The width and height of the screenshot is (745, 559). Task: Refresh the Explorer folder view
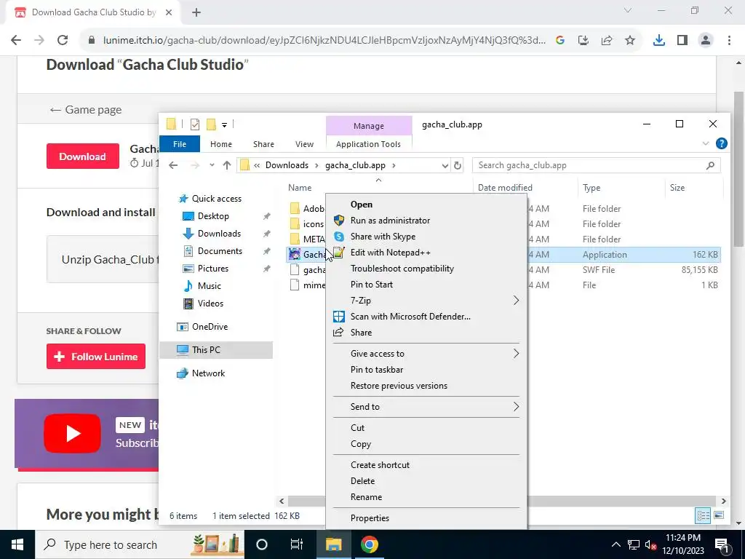point(458,165)
